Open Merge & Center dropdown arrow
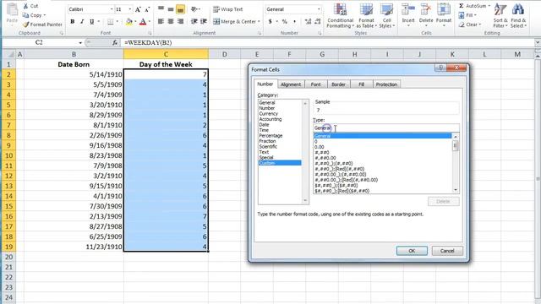 259,21
